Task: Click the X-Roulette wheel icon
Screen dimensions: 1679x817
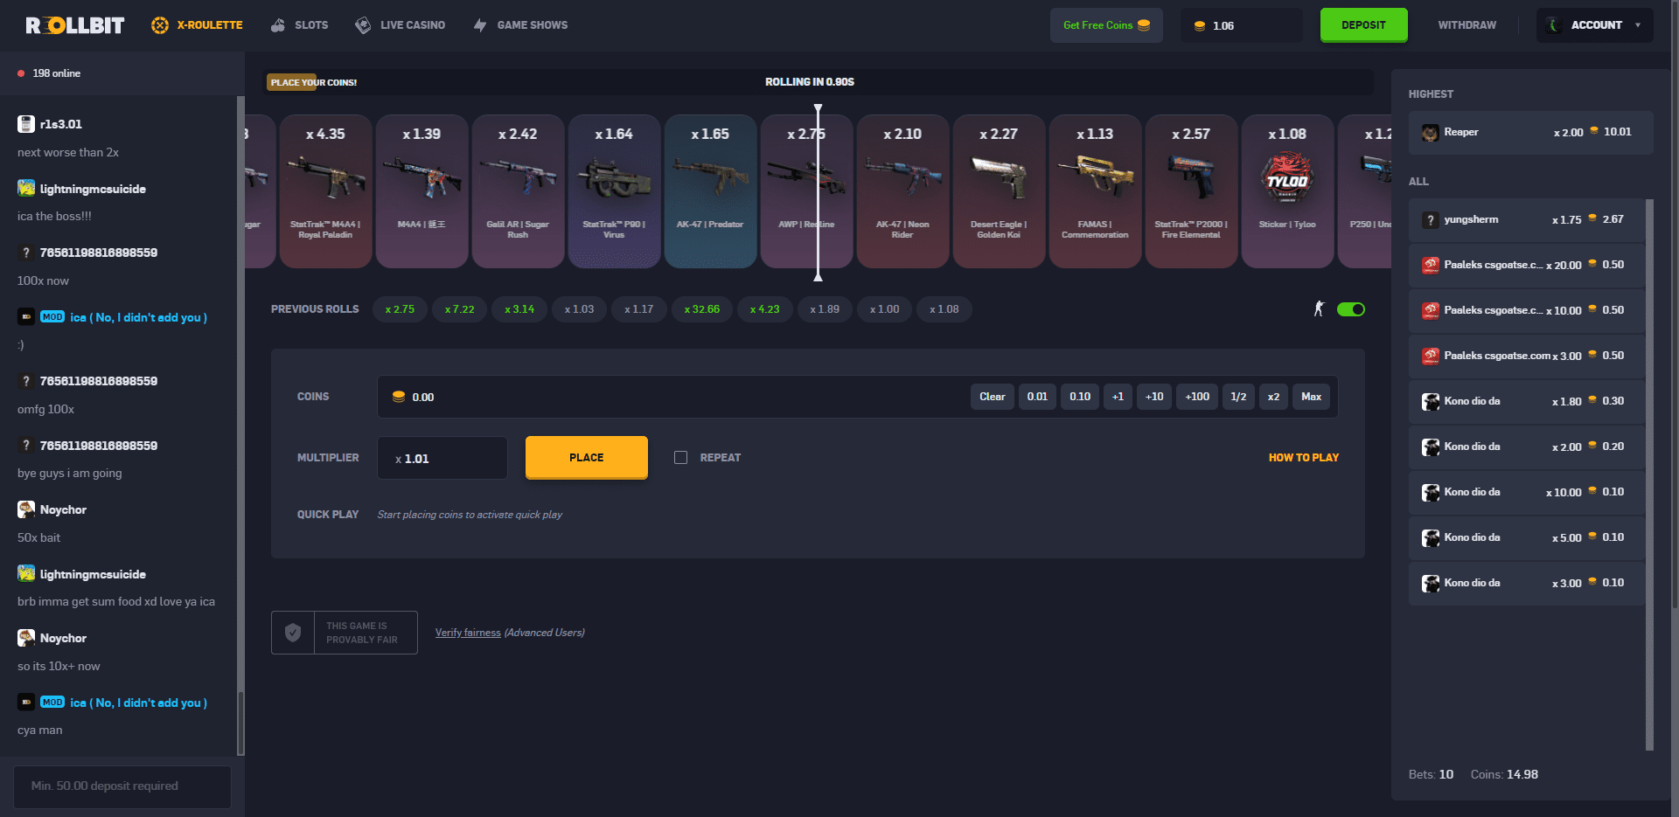Action: coord(159,25)
